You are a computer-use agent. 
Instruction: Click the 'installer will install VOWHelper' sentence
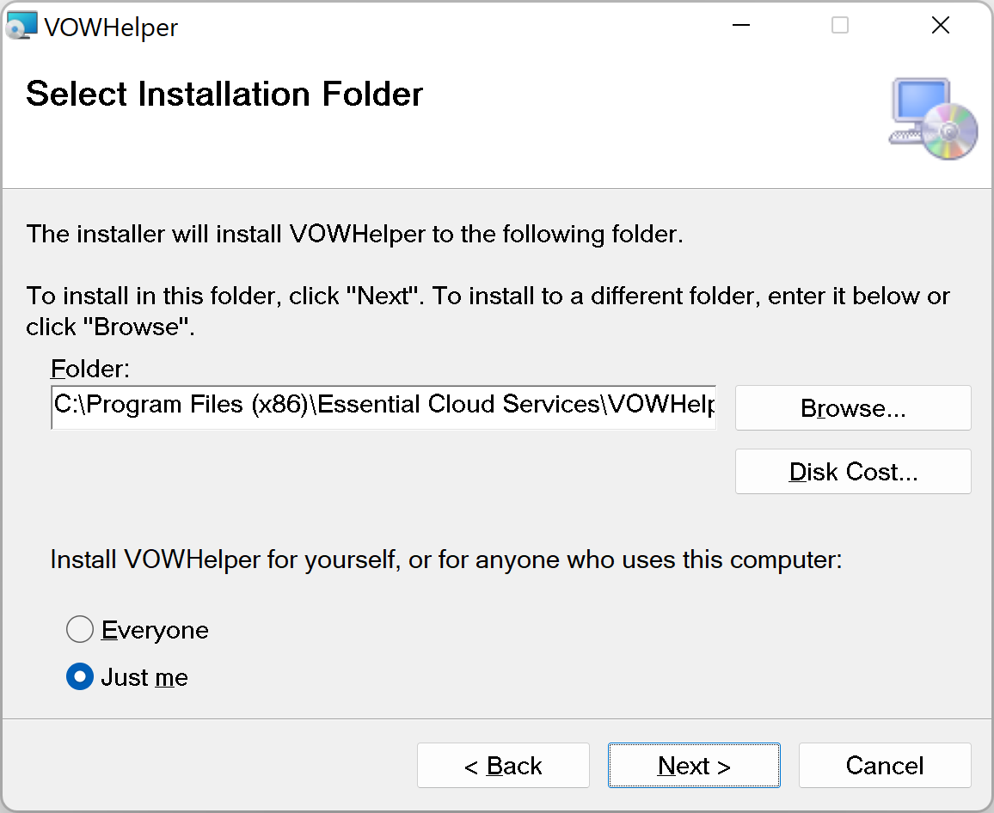[354, 234]
